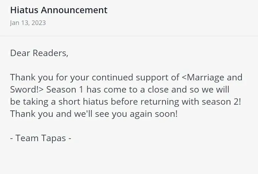Click the word Marriage in the message
The height and width of the screenshot is (174, 258).
206,78
